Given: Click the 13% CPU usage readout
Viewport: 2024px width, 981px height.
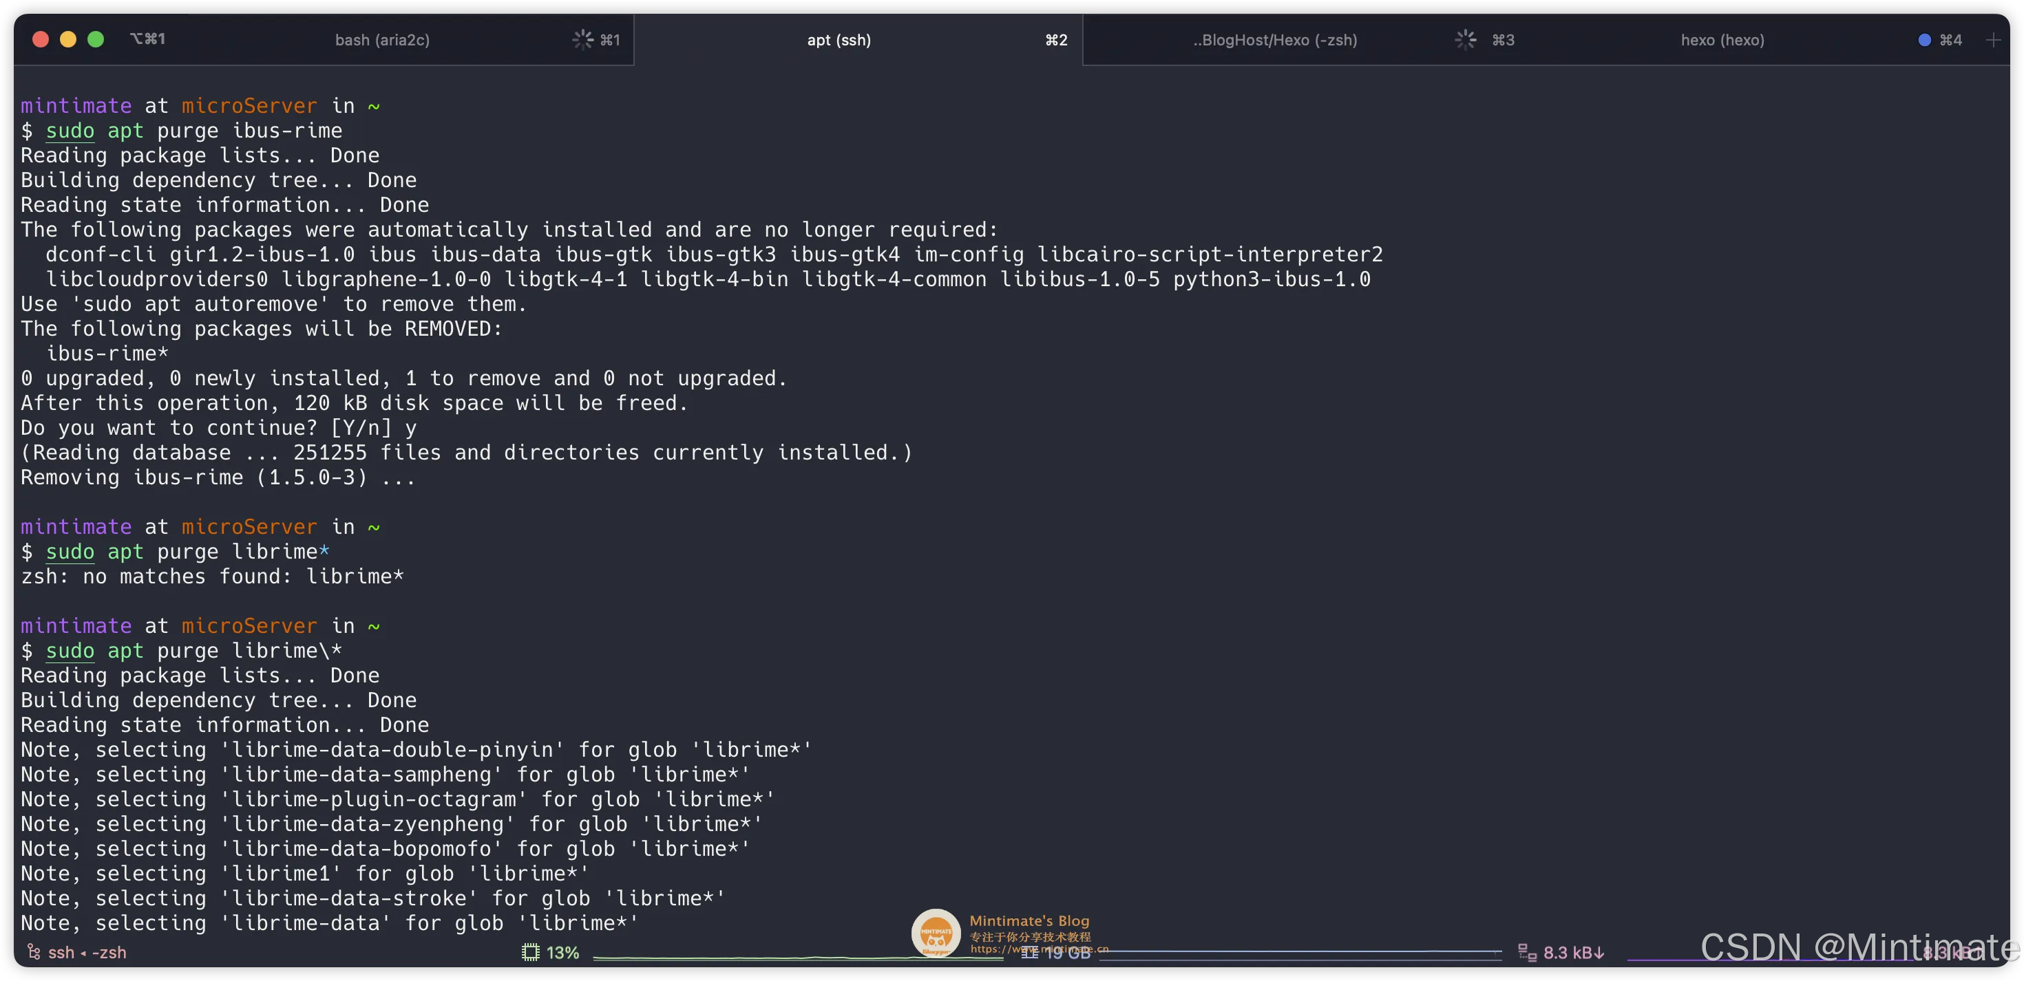Looking at the screenshot, I should pos(562,952).
